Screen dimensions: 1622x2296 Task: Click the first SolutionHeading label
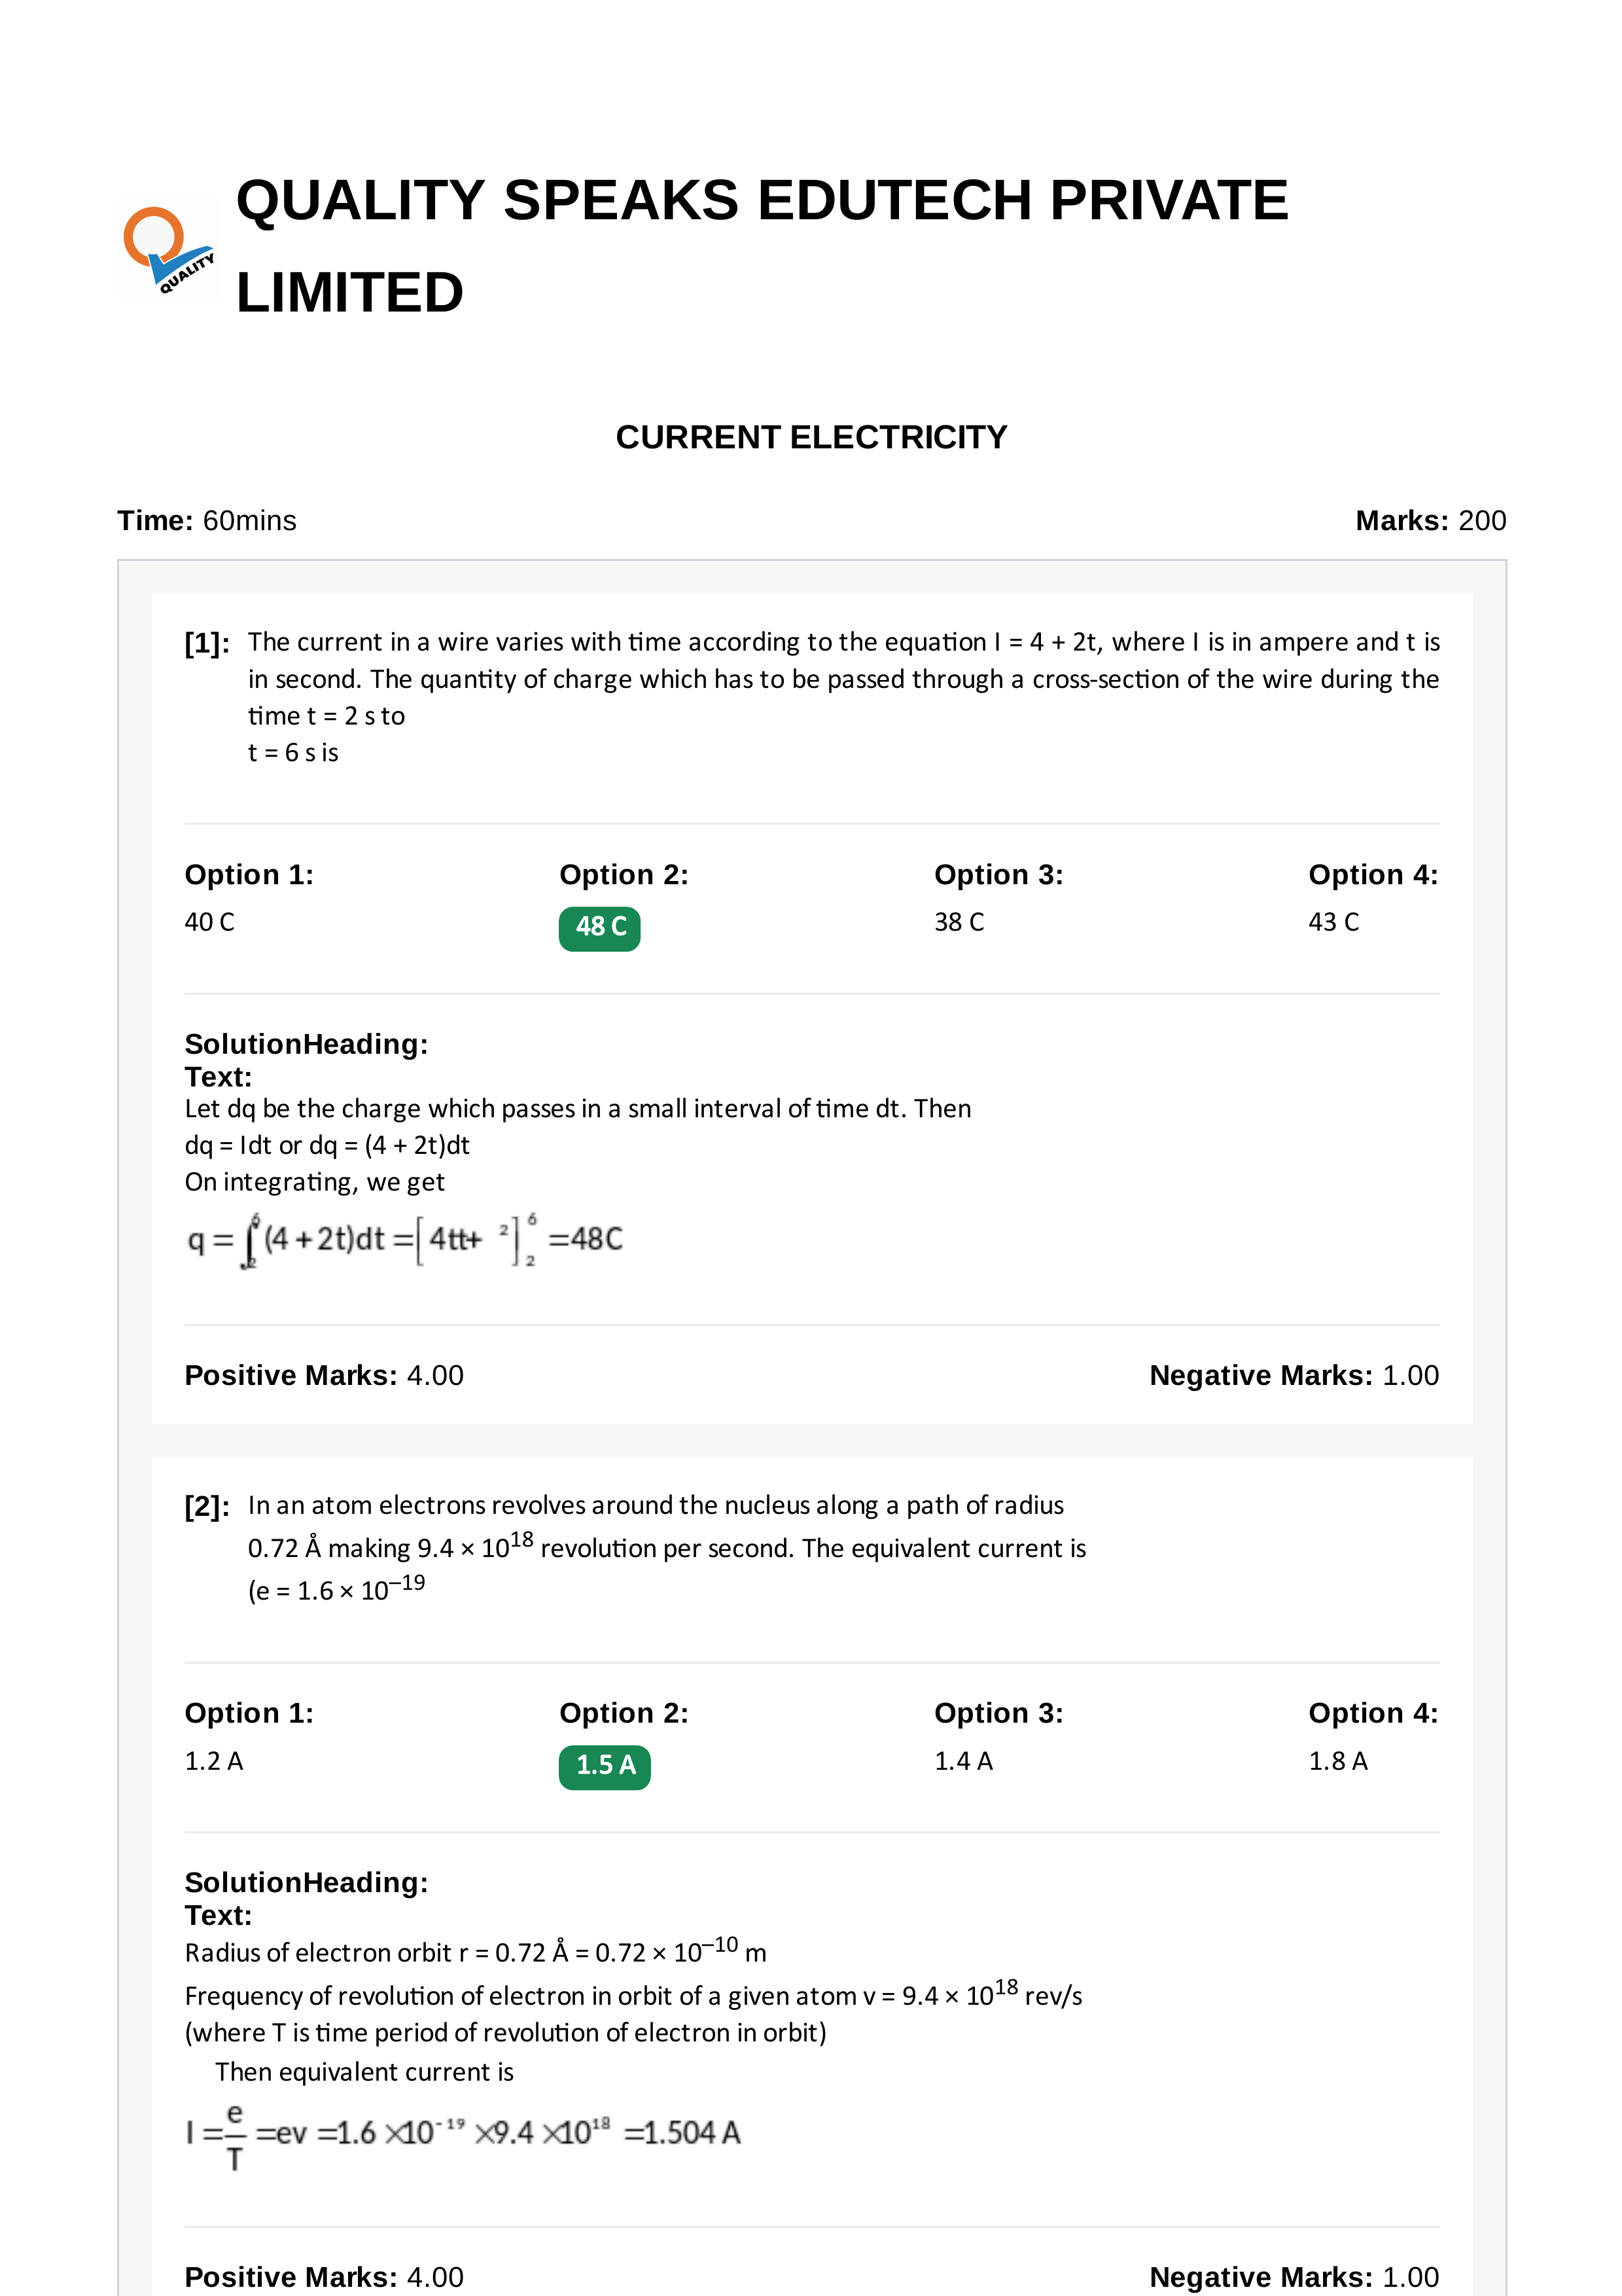pyautogui.click(x=307, y=1044)
